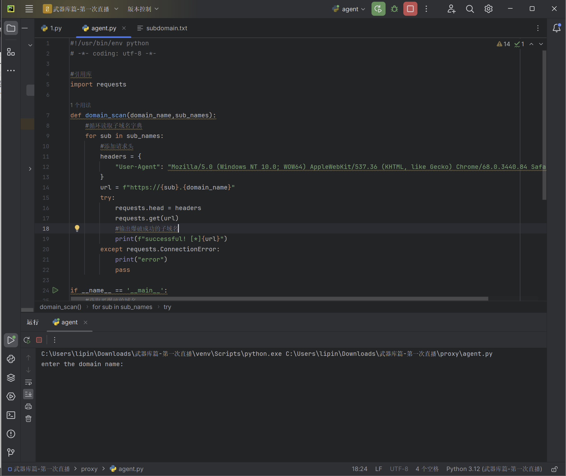Open Python Console tool window
This screenshot has height=476, width=566.
pos(11,359)
